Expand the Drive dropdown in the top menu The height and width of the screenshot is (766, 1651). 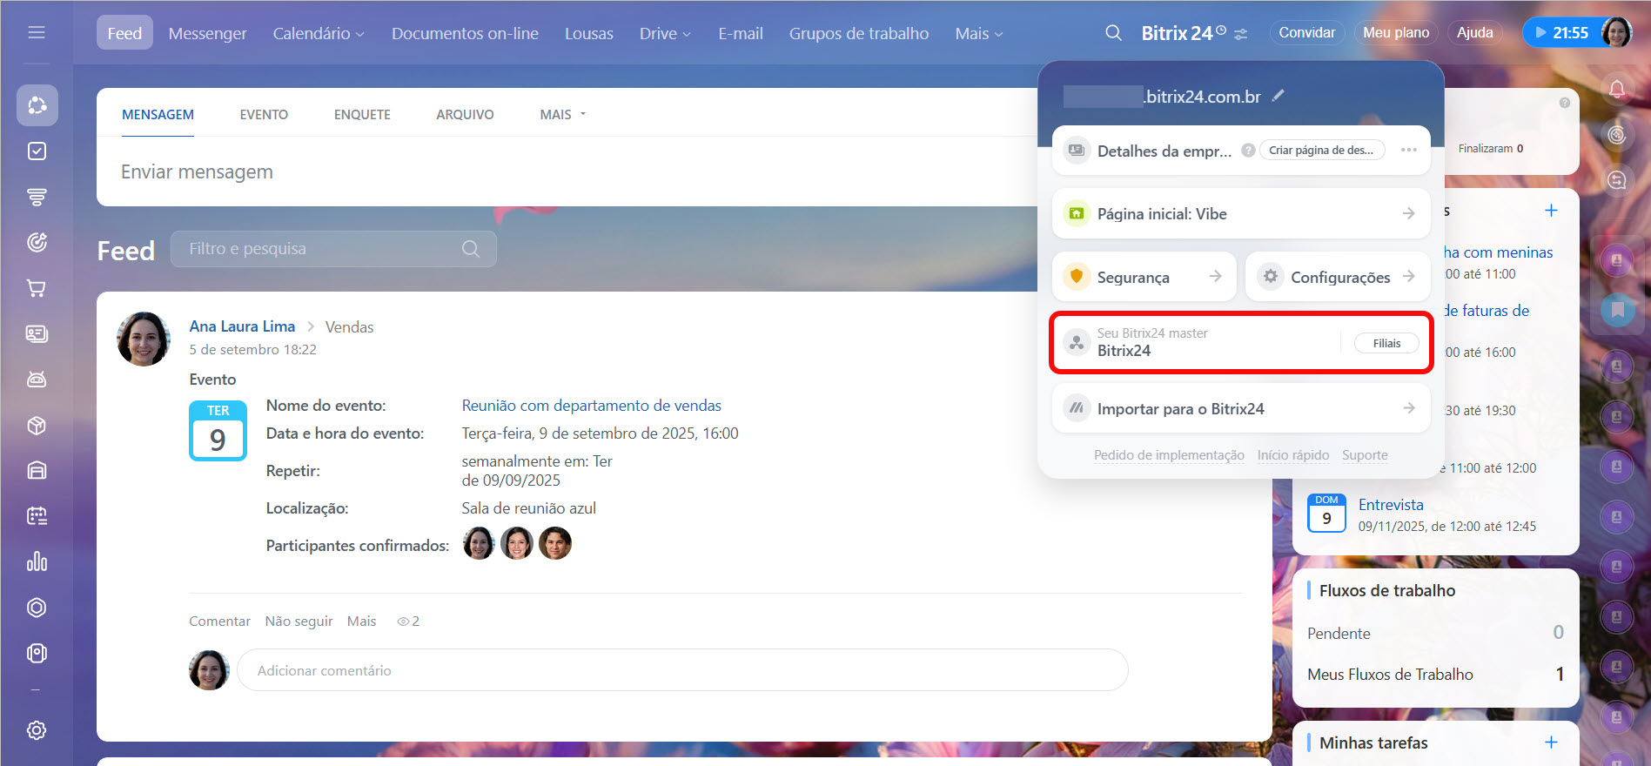[x=665, y=33]
